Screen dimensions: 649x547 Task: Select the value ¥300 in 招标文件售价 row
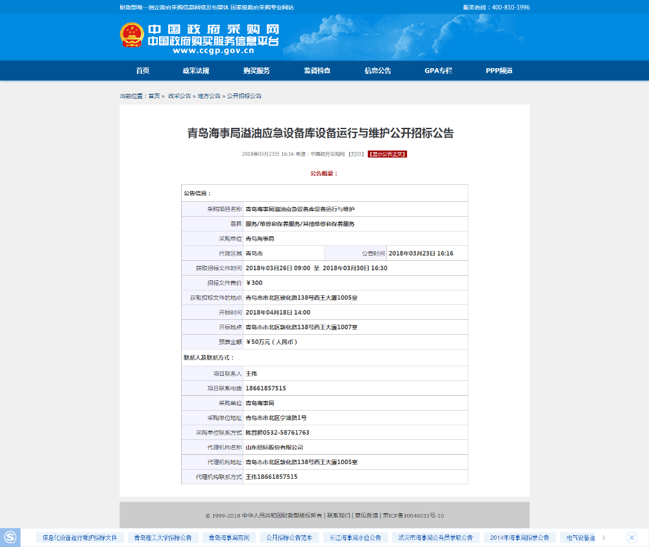click(x=254, y=283)
